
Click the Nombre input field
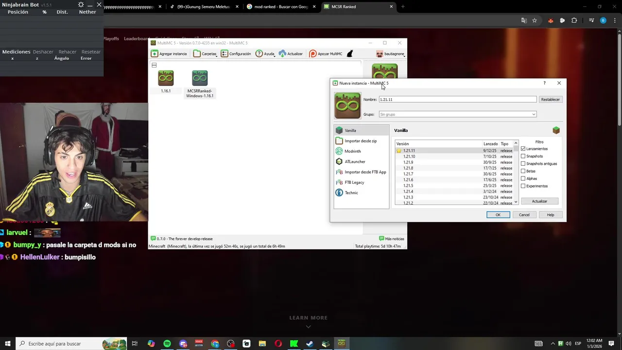pyautogui.click(x=457, y=99)
